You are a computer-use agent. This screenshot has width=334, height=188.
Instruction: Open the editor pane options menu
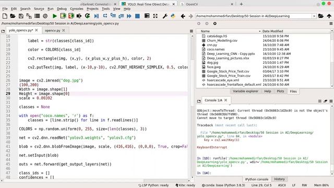(x=192, y=31)
